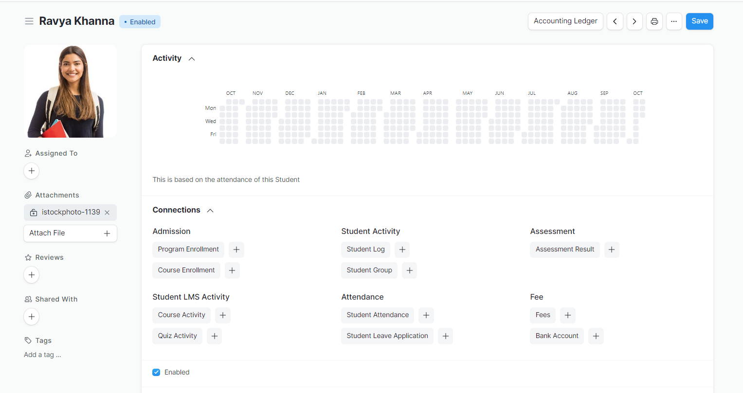This screenshot has width=743, height=393.
Task: Toggle the sidebar hamburger menu icon
Action: [x=29, y=21]
